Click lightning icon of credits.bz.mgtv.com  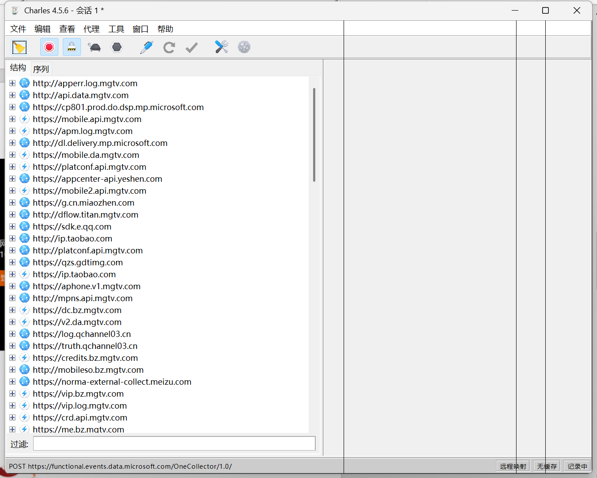25,358
